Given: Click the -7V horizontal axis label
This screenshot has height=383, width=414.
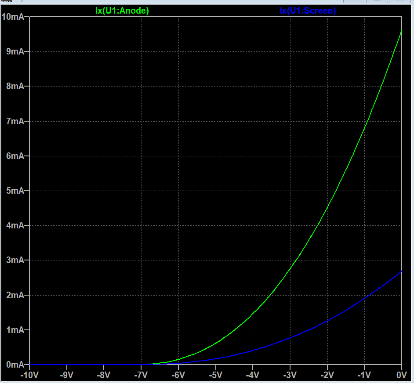Looking at the screenshot, I should pos(141,375).
